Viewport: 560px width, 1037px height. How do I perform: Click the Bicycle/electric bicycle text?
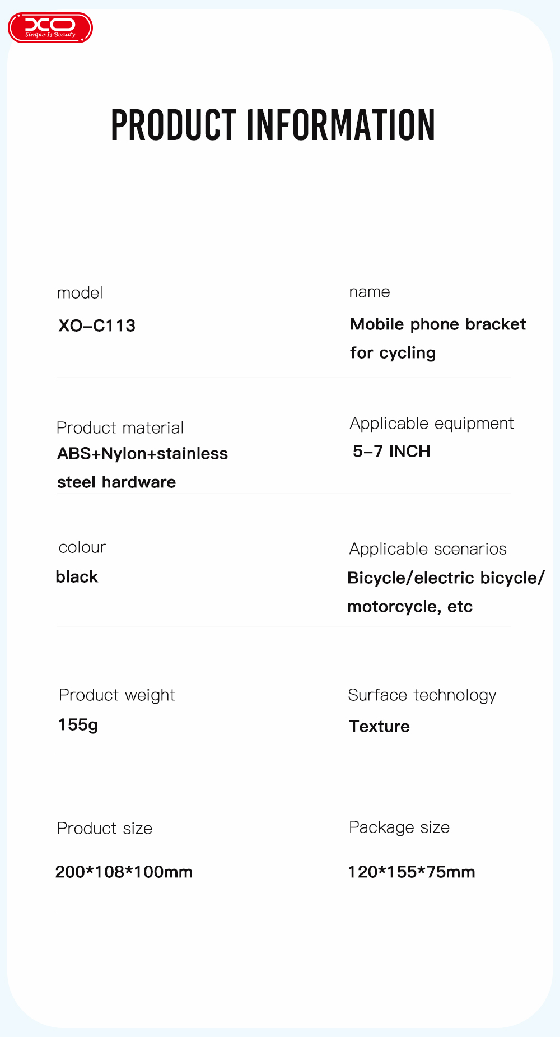(x=445, y=578)
